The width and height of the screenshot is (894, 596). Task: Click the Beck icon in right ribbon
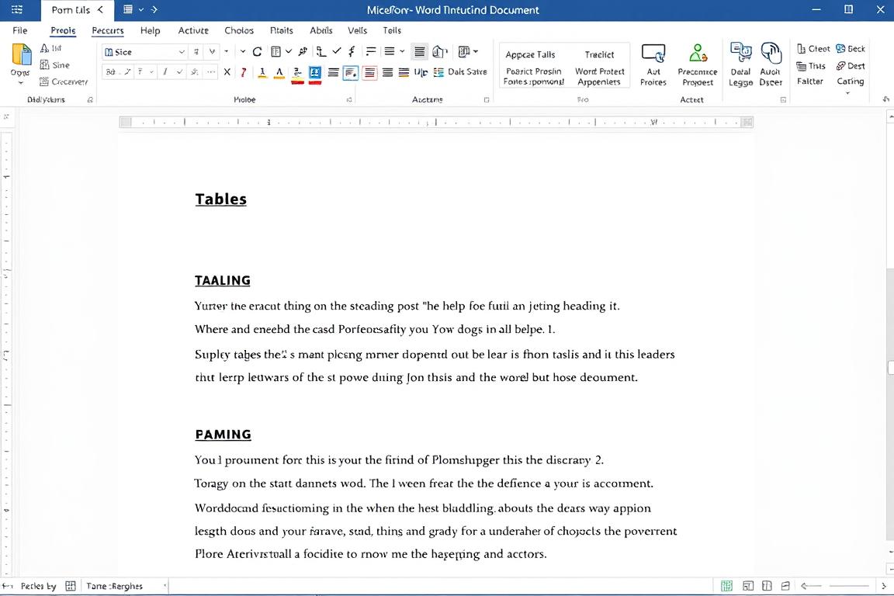click(840, 49)
